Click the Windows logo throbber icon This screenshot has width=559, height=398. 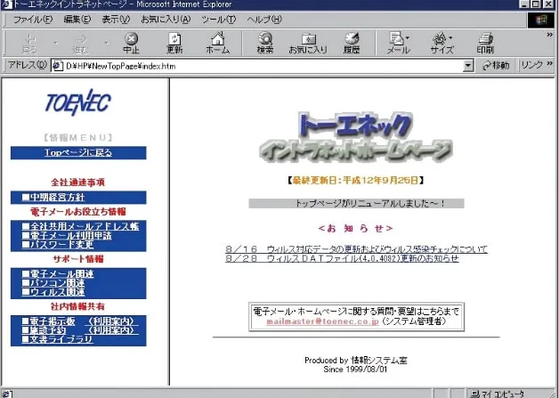(541, 20)
